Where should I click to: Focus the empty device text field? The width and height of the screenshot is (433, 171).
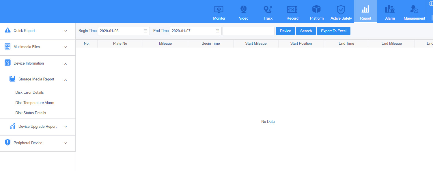click(249, 31)
